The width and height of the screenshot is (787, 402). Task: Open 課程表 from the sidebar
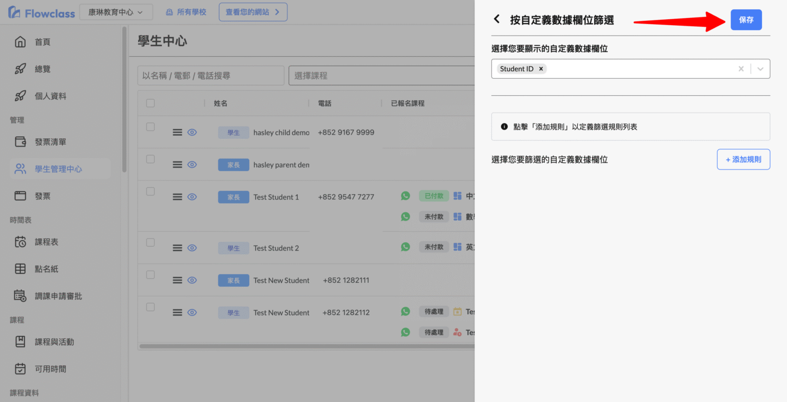click(x=46, y=242)
